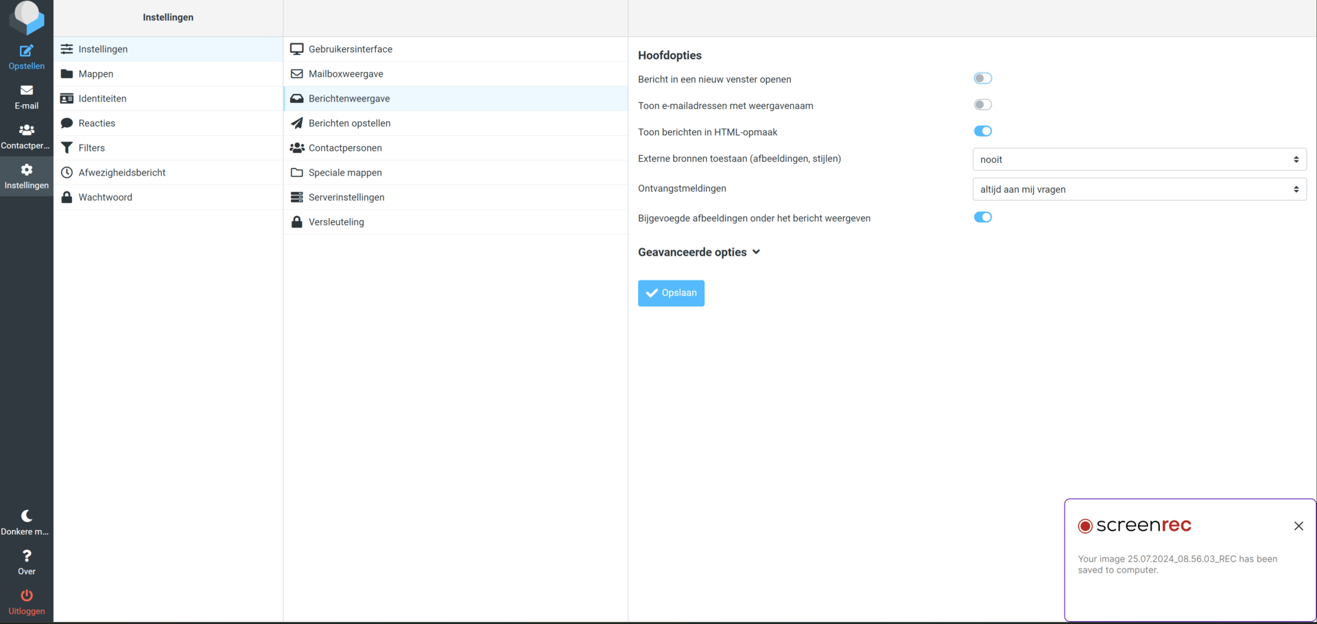Go to the Afwezigheidsbericht section
This screenshot has width=1317, height=624.
pos(168,173)
